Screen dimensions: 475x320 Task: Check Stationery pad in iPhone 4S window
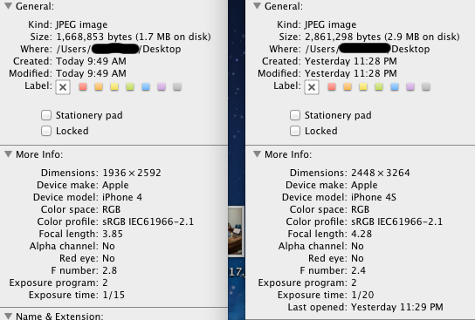point(295,115)
